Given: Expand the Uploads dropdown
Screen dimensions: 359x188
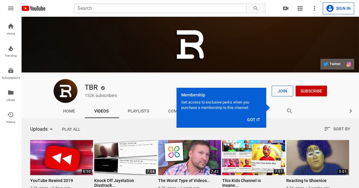Looking at the screenshot, I should point(42,129).
